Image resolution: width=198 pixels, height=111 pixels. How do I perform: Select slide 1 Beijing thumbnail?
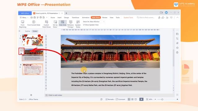[33, 40]
